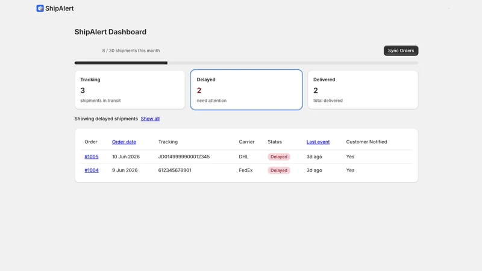Click the Carrier column header

[246, 142]
